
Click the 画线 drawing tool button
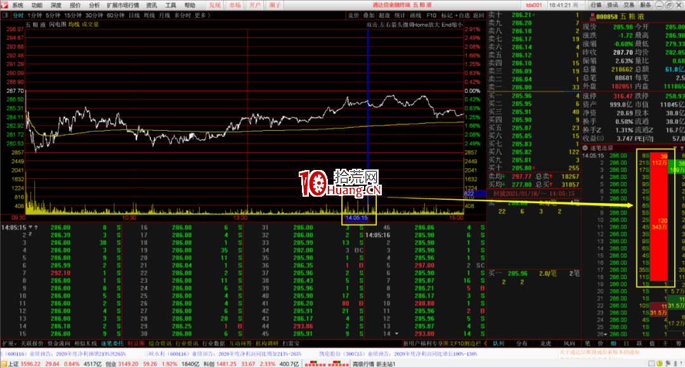pyautogui.click(x=415, y=15)
